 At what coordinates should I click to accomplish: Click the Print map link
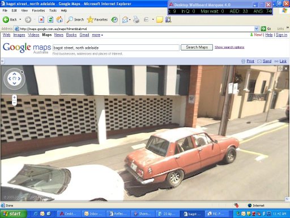(x=250, y=61)
